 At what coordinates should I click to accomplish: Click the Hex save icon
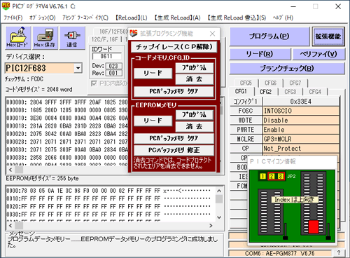45,38
